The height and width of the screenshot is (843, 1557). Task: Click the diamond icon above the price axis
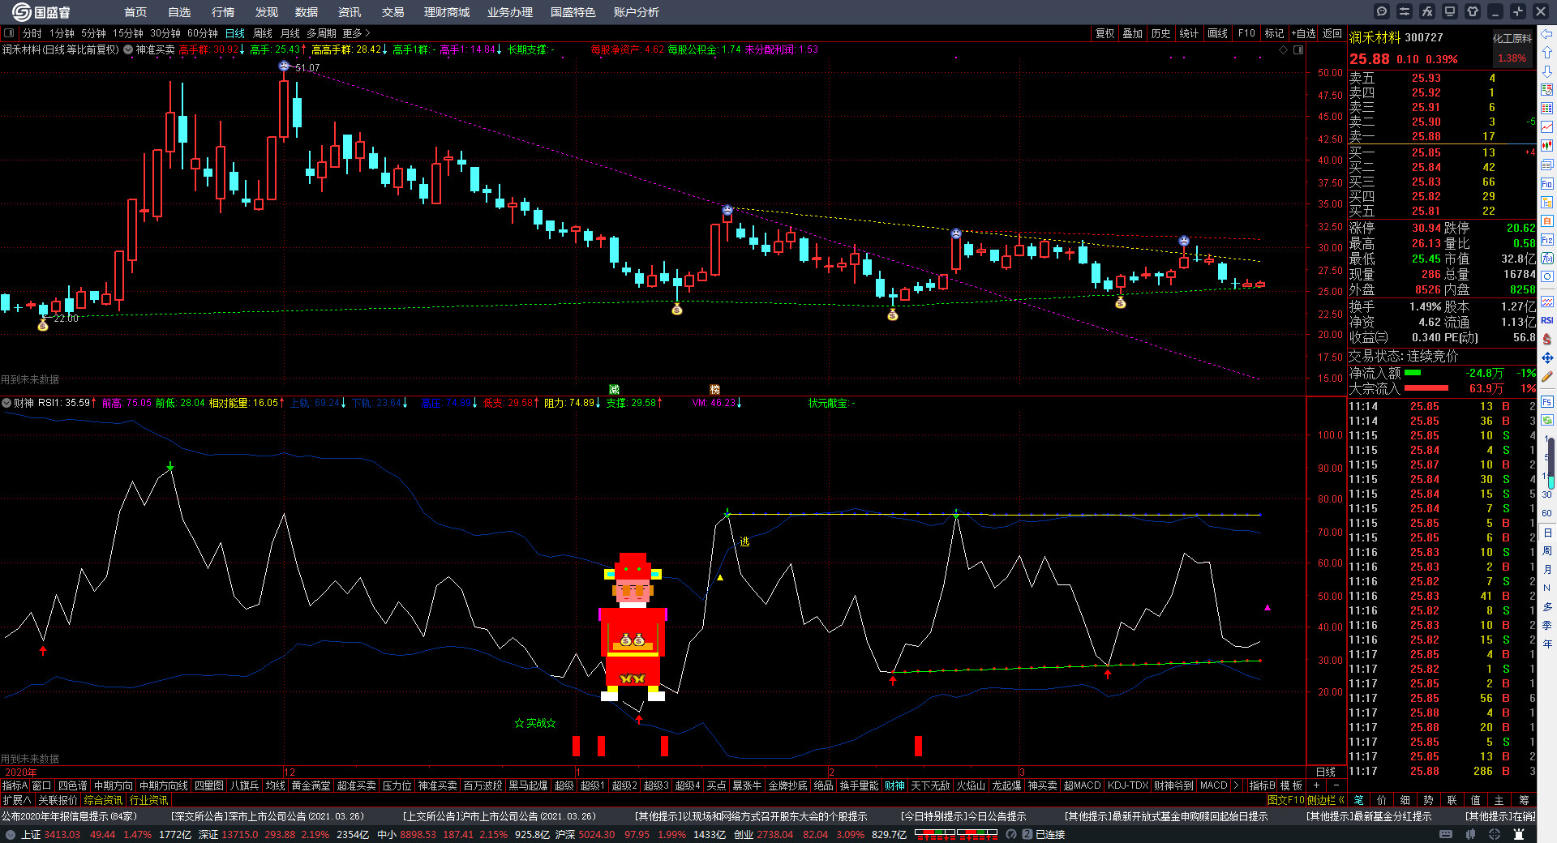1283,50
